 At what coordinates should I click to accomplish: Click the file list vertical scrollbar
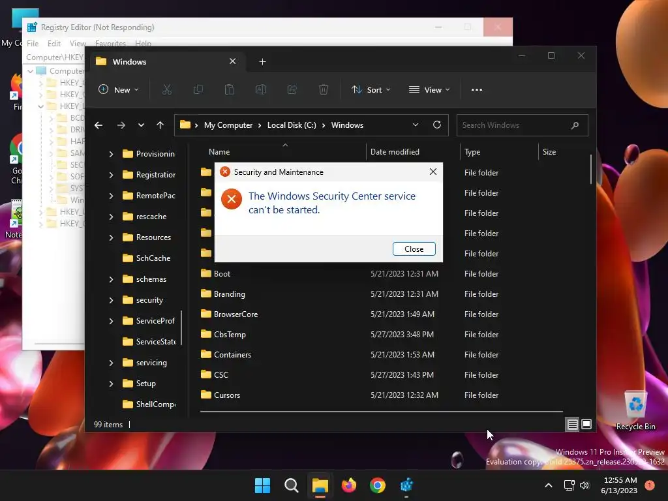pos(590,169)
